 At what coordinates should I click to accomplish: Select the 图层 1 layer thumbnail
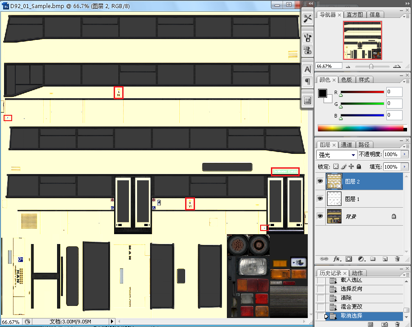pos(334,199)
